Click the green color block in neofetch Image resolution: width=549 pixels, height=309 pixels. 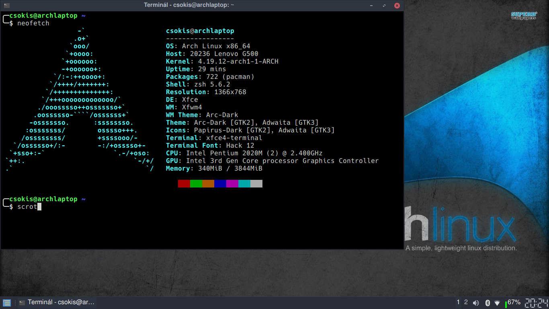196,183
